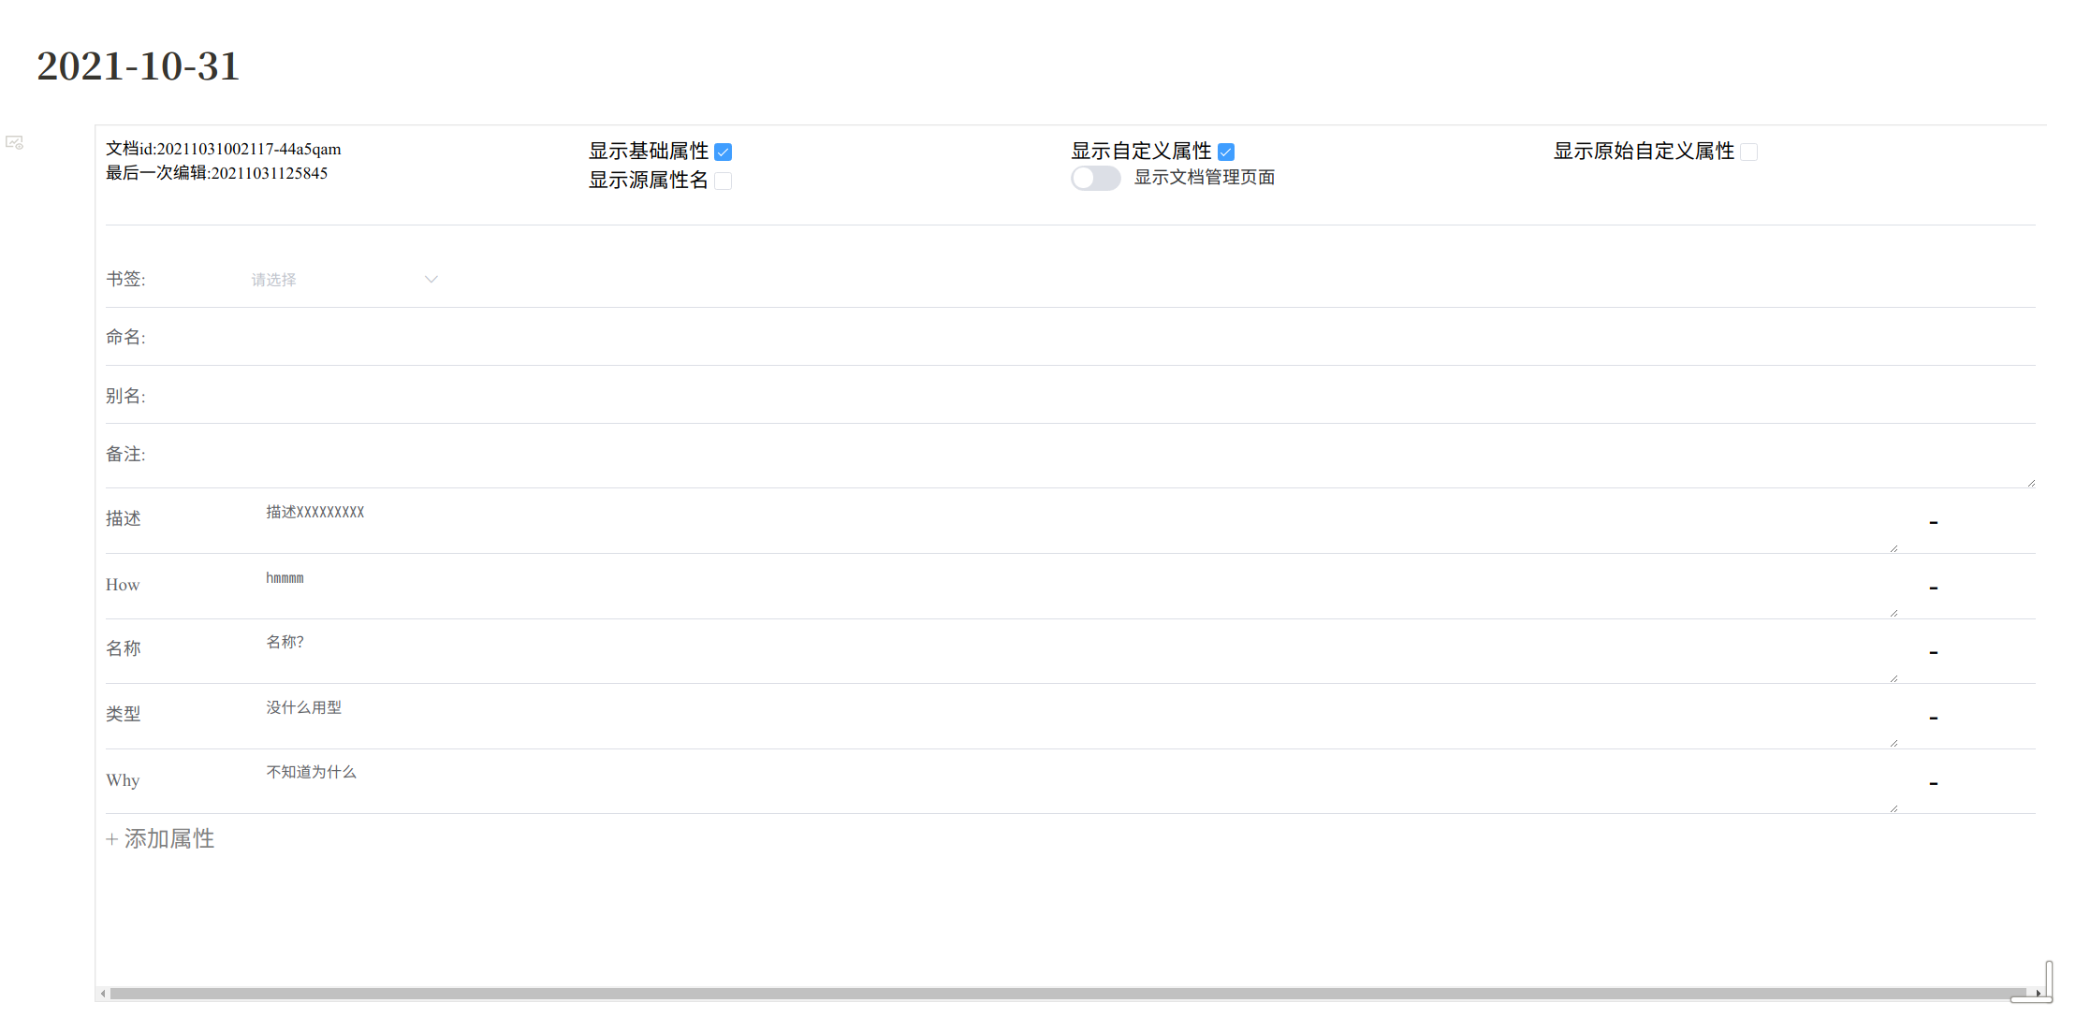Screen dimensions: 2076x1017
Task: Click scrollbar right arrow at bottom
Action: (2038, 994)
